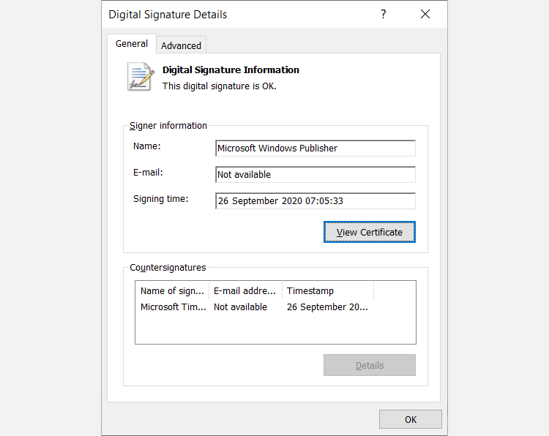This screenshot has width=549, height=436.
Task: Confirm the dialog with OK
Action: coord(410,419)
